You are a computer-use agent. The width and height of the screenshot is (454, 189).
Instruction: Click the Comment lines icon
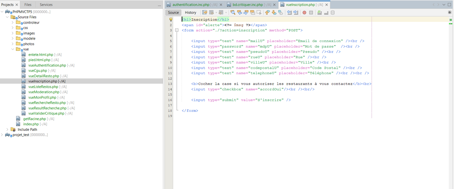320,13
